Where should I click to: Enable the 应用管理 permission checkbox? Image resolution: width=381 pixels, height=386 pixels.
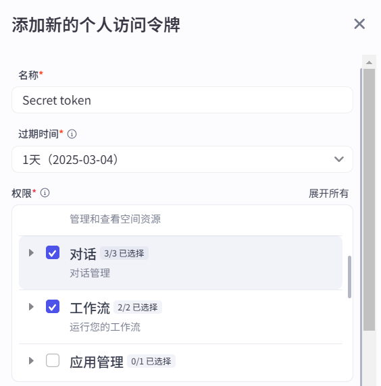click(x=53, y=360)
